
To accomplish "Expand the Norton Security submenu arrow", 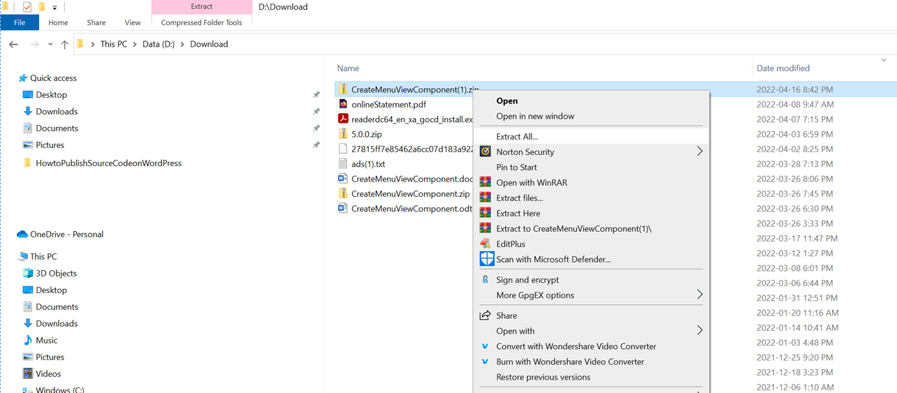I will [699, 151].
